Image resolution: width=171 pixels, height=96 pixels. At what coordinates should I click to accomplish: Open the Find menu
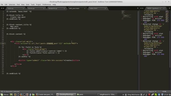[x=18, y=5]
